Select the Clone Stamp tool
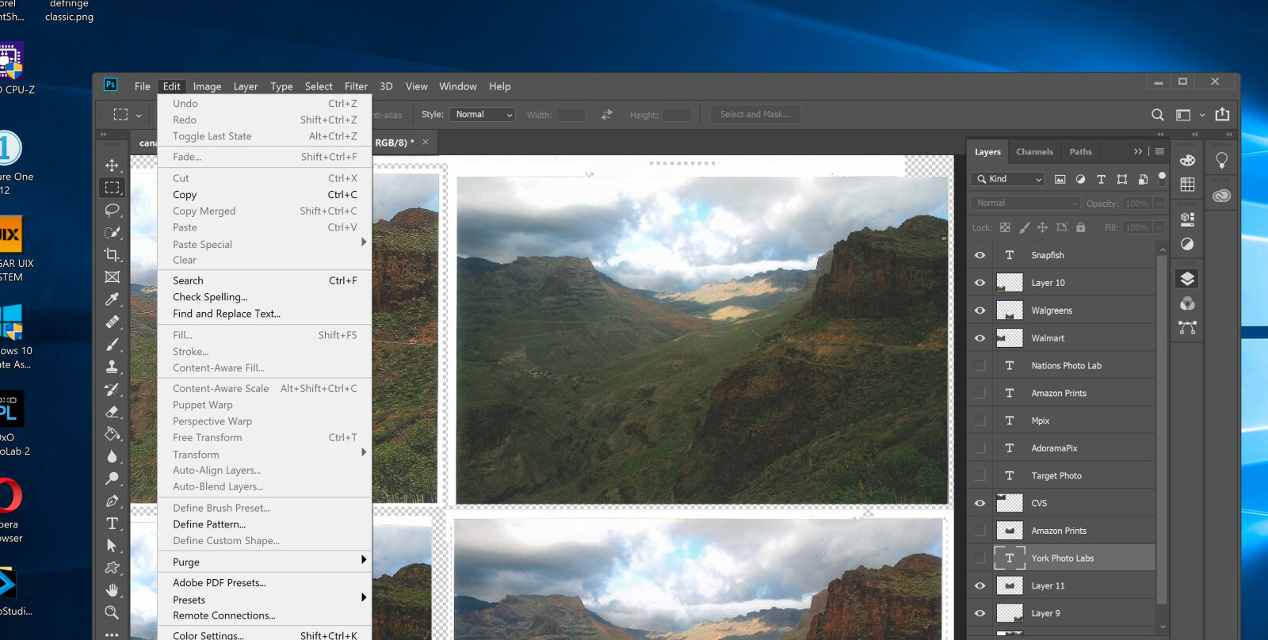 point(112,366)
